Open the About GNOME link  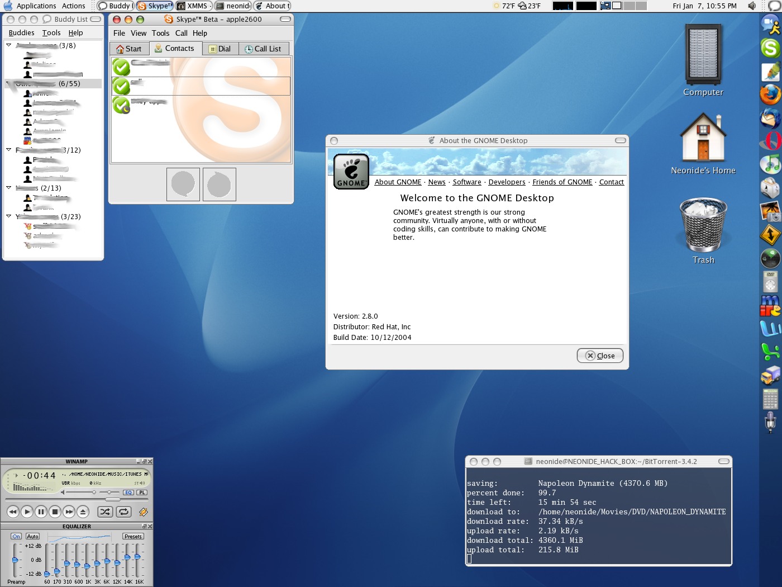pyautogui.click(x=398, y=182)
